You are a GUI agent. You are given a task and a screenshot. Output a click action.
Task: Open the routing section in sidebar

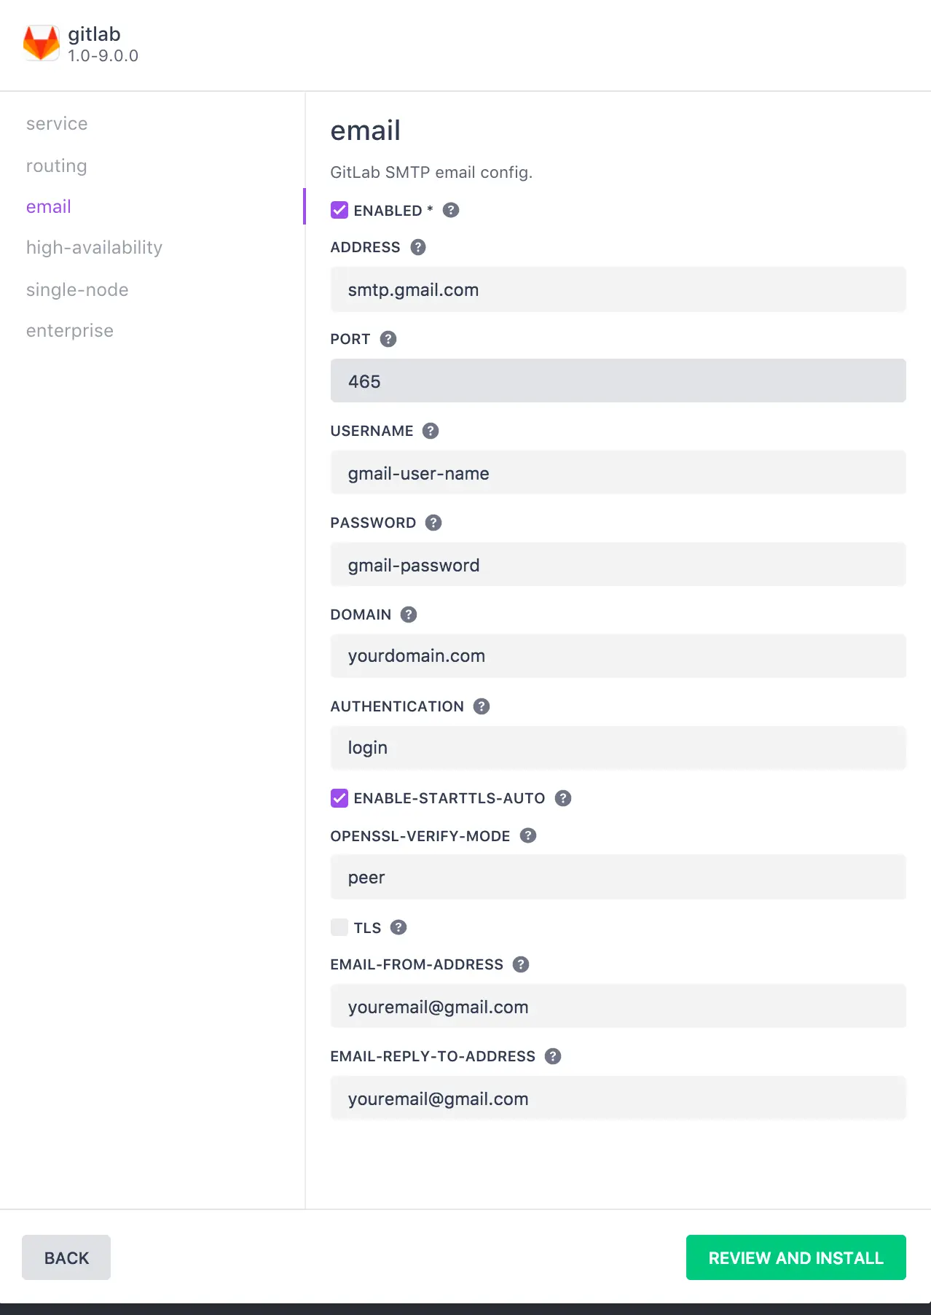pyautogui.click(x=57, y=165)
